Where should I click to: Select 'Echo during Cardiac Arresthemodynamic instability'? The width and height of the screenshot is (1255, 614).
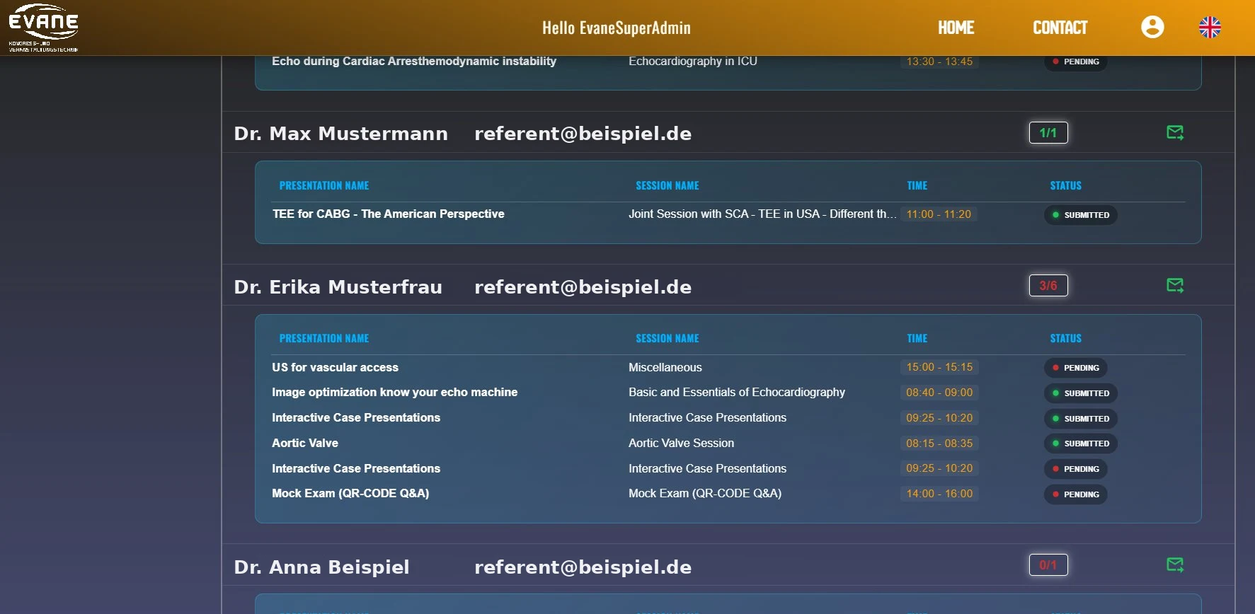(414, 62)
